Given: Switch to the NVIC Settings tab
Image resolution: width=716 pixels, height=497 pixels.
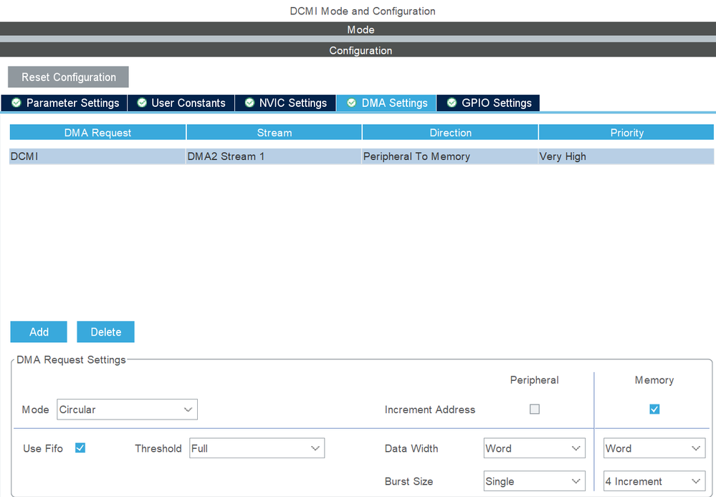Looking at the screenshot, I should (x=285, y=103).
